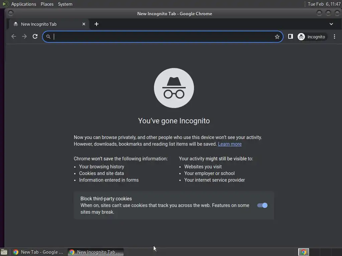Open the tab search dropdown chevron
The width and height of the screenshot is (342, 256).
(331, 24)
